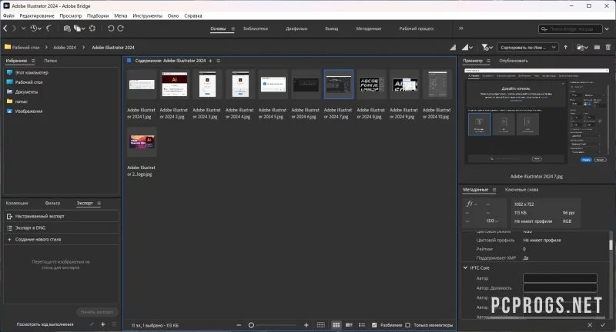Select Документы in favorites
The height and width of the screenshot is (332, 616).
coord(26,91)
